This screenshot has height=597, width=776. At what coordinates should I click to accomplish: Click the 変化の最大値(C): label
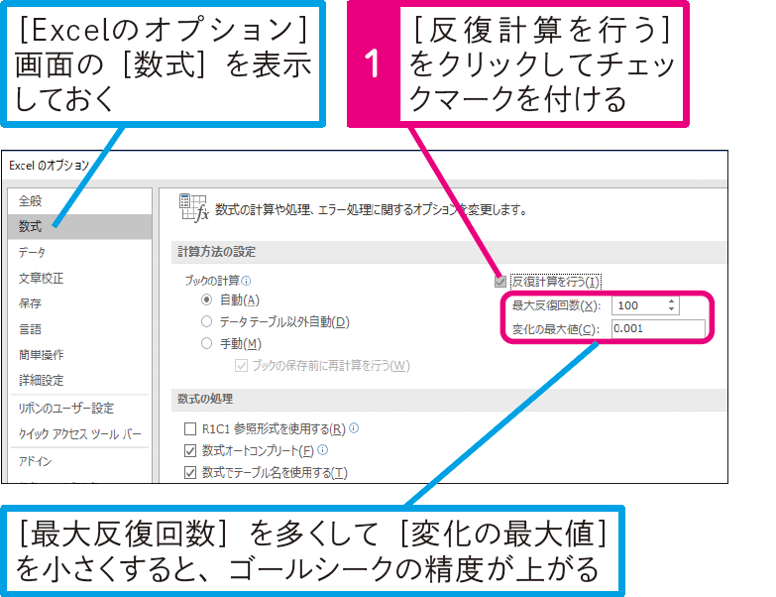pos(556,329)
